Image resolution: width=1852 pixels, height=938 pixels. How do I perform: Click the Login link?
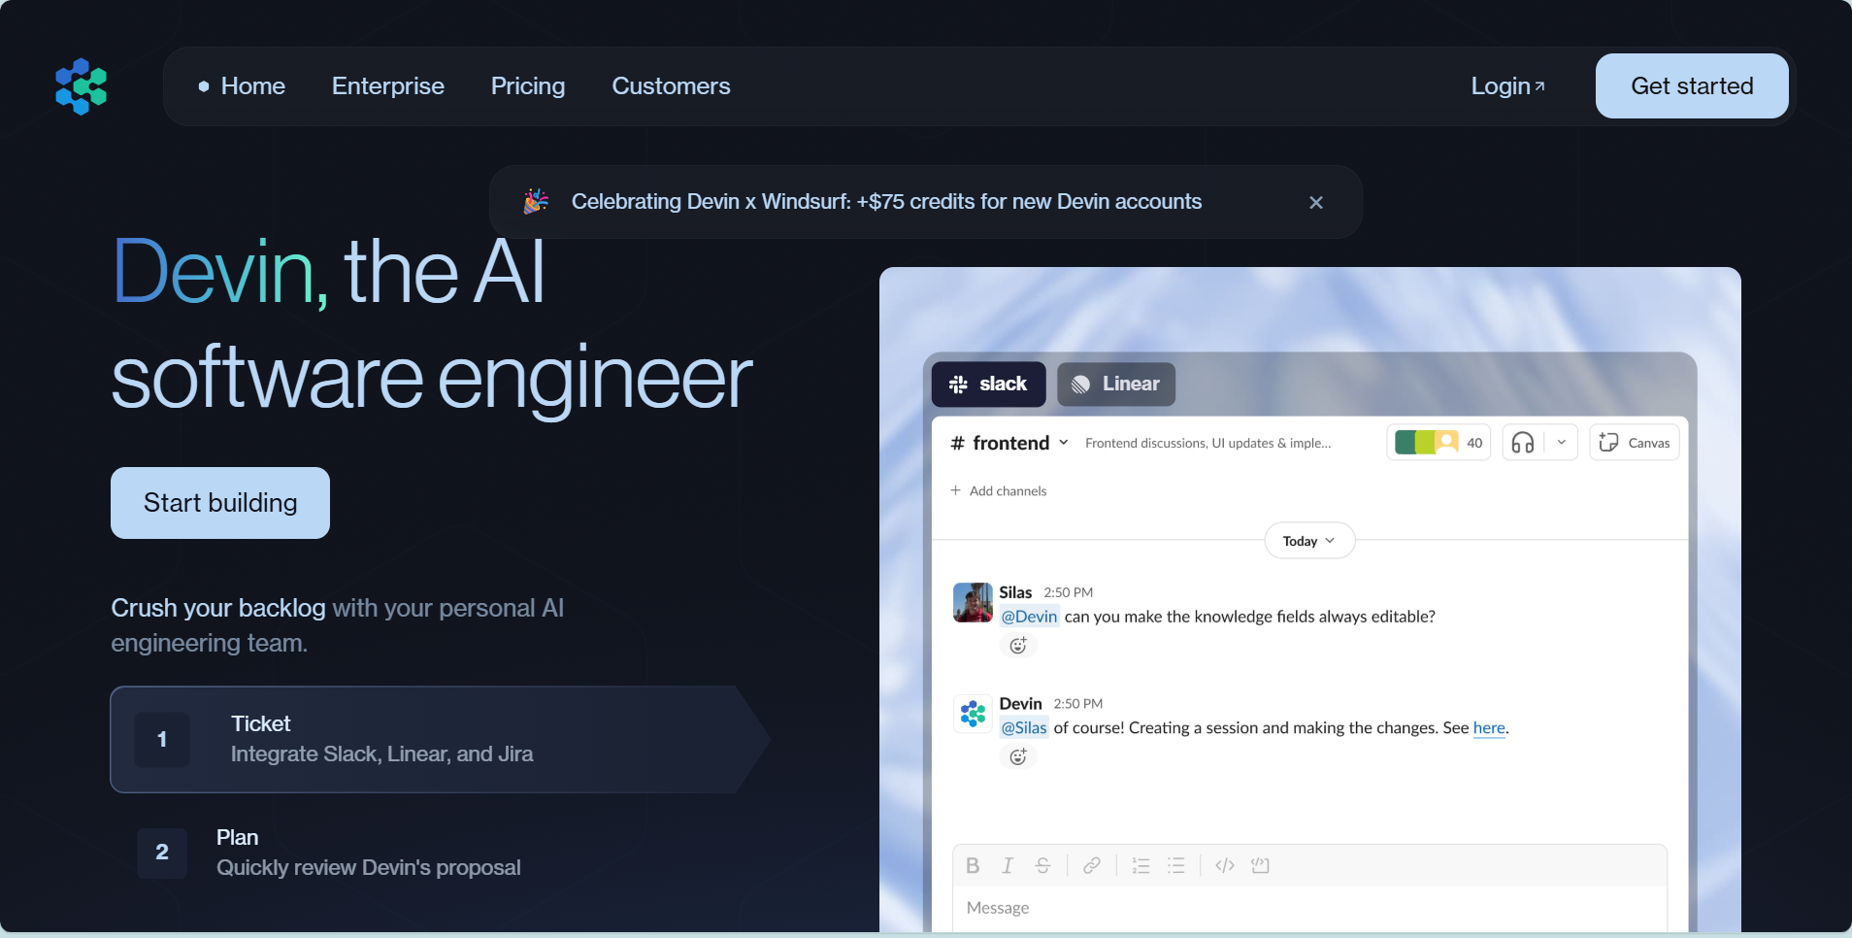point(1507,86)
